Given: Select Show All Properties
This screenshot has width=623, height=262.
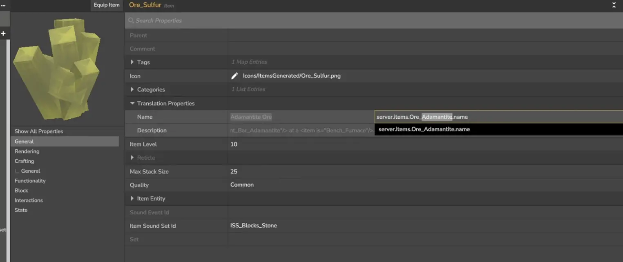Looking at the screenshot, I should tap(39, 131).
